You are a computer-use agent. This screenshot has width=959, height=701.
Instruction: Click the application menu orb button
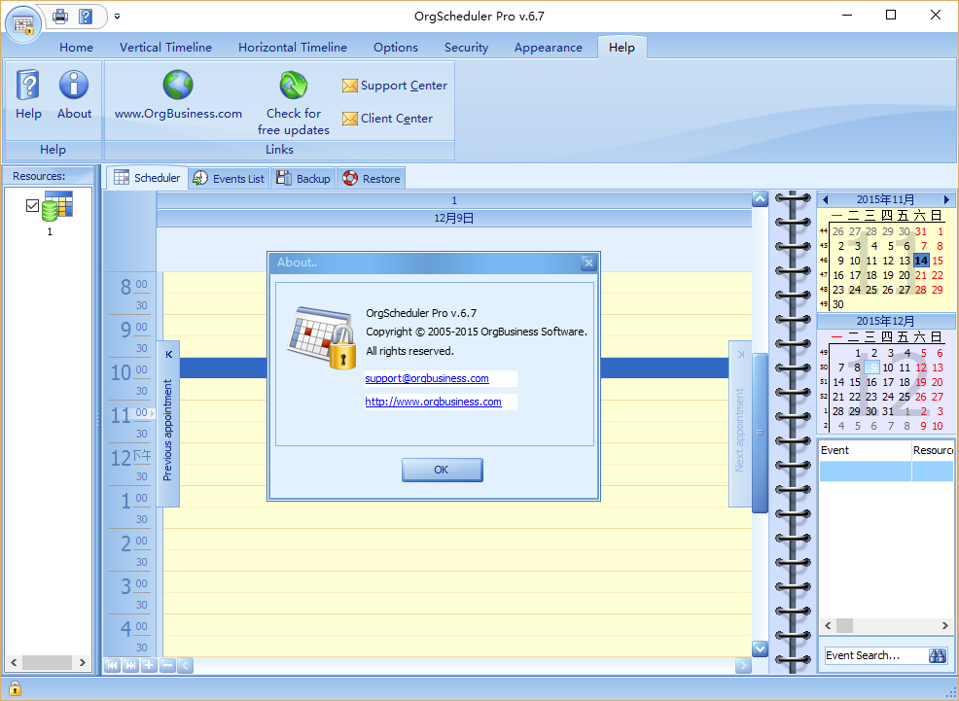point(23,24)
